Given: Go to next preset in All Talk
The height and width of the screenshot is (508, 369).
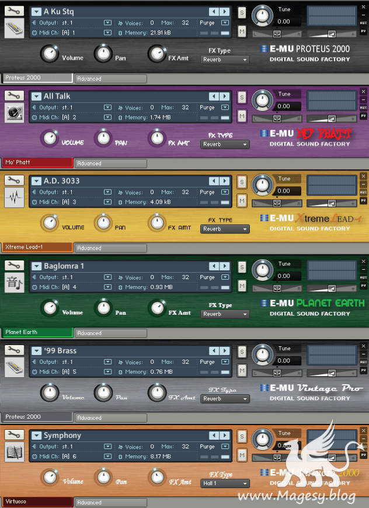Looking at the screenshot, I should [x=225, y=96].
